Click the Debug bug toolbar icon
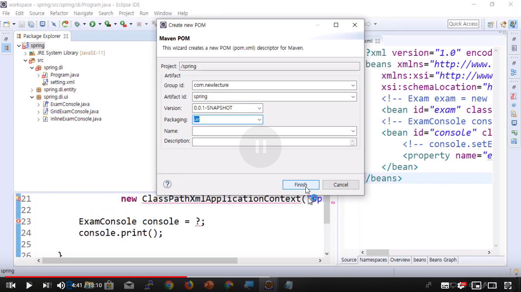This screenshot has height=292, width=521. (77, 24)
